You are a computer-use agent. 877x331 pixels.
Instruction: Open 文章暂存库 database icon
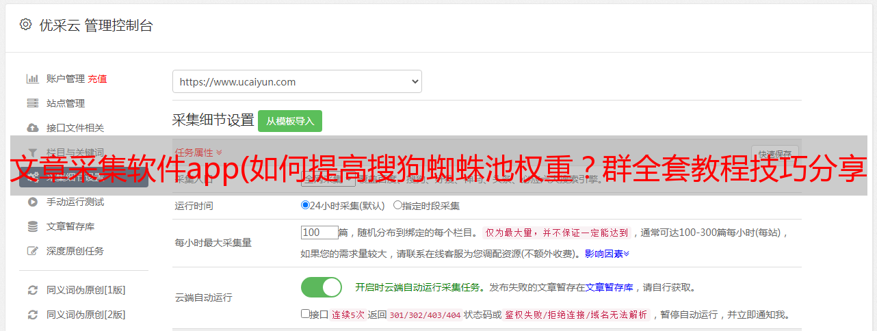click(32, 226)
